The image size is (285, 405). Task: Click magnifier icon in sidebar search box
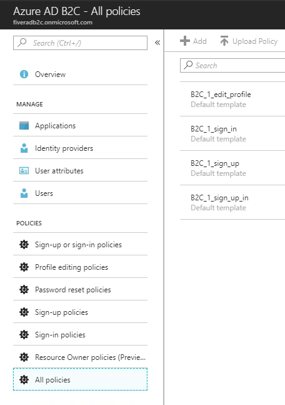[22, 42]
